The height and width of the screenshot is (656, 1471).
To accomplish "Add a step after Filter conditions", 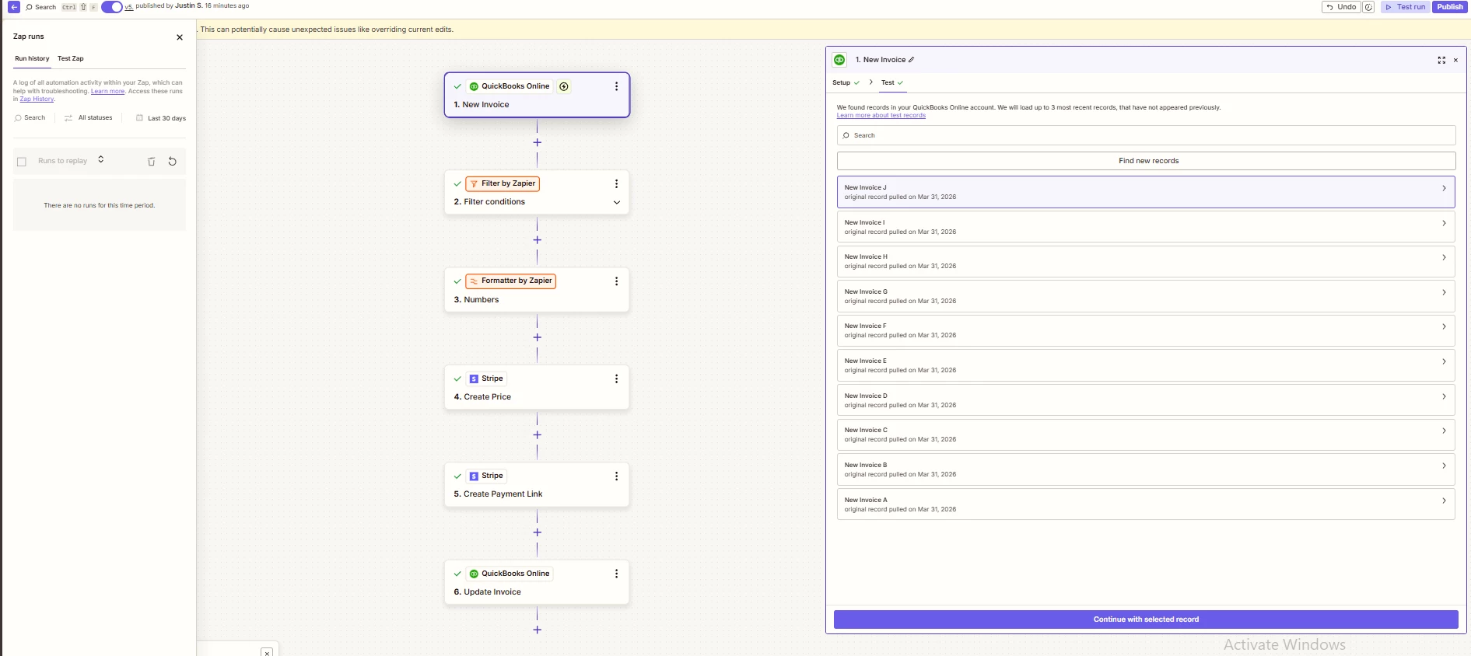I will point(537,240).
